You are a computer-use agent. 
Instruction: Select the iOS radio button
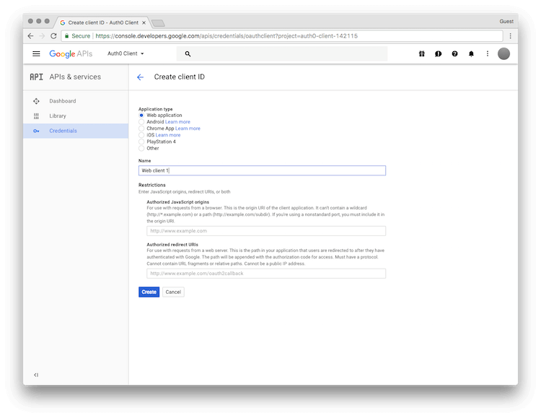141,135
